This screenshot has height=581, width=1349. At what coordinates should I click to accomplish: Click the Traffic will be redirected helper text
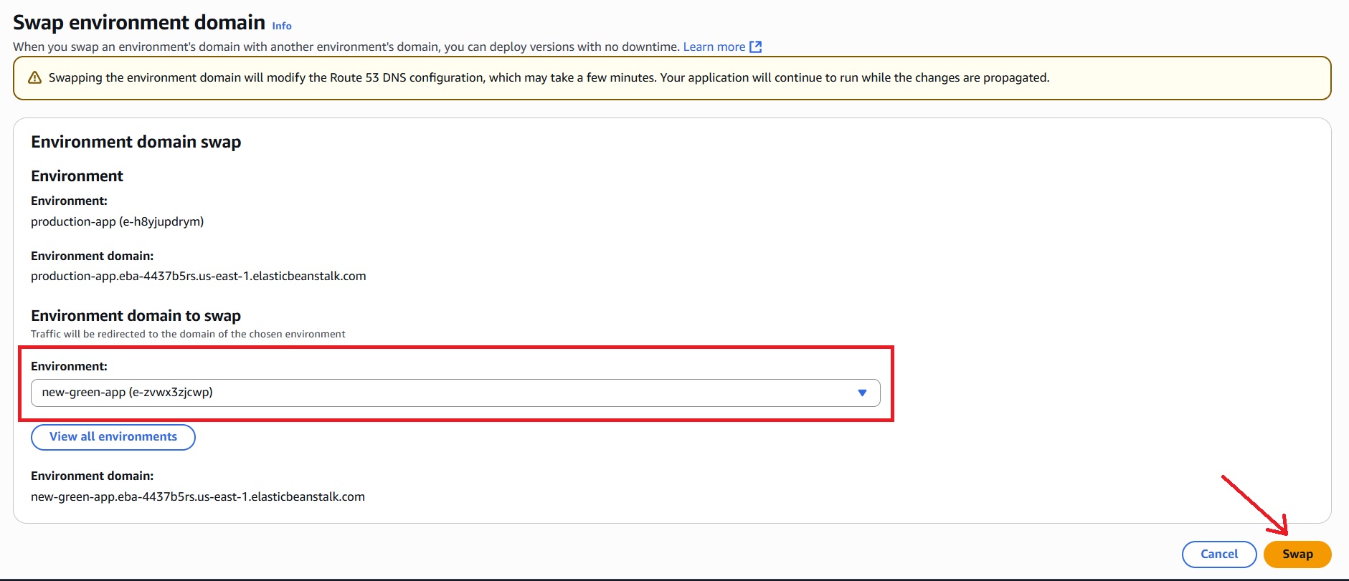click(x=188, y=334)
